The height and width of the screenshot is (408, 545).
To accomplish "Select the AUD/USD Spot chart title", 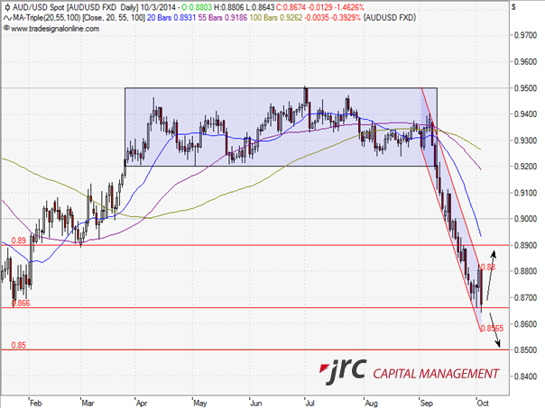I will (x=39, y=7).
